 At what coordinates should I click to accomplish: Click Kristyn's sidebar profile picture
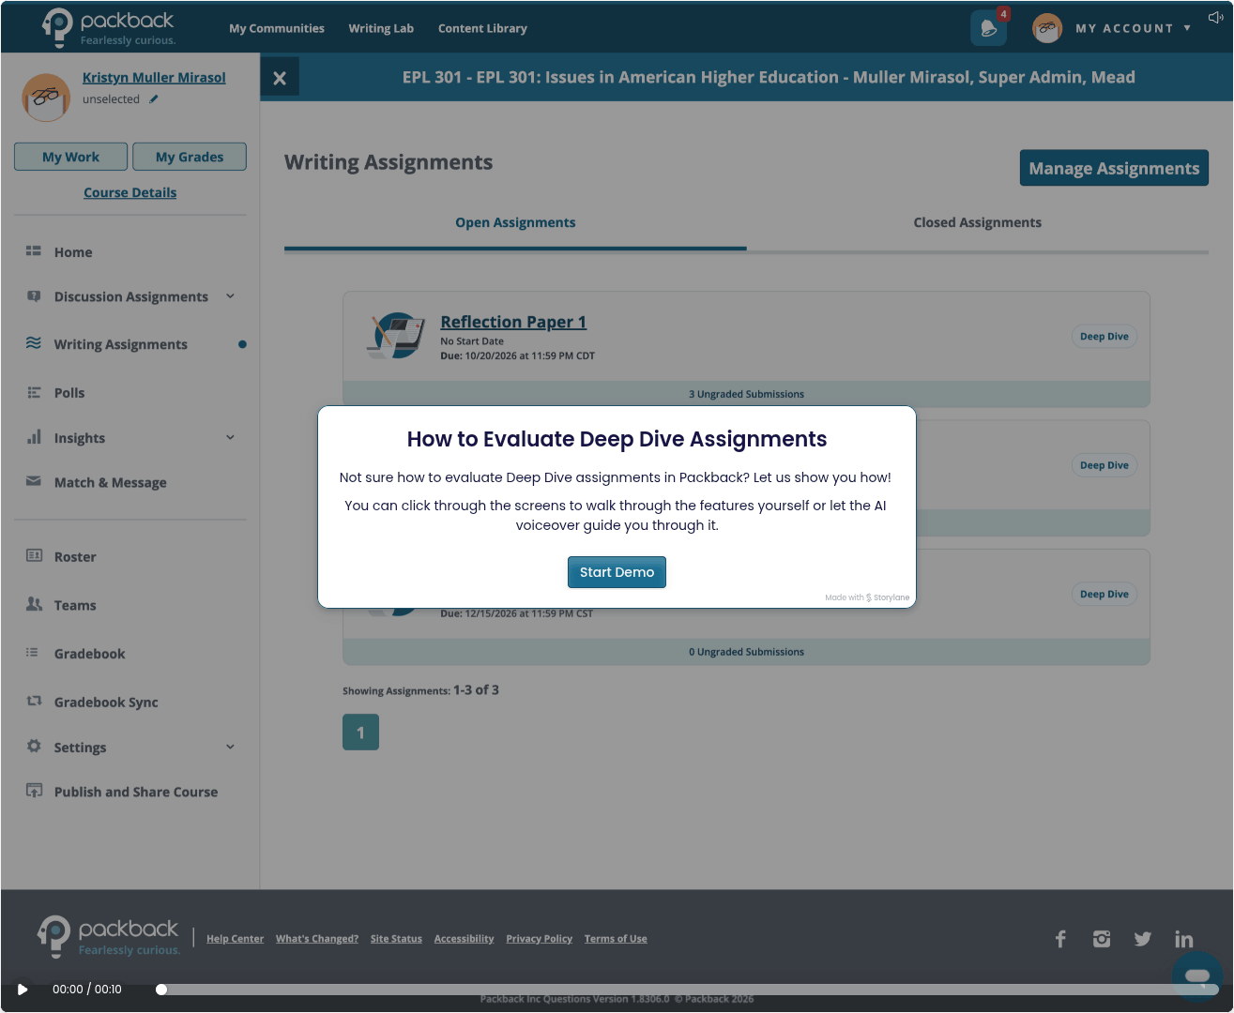click(46, 97)
